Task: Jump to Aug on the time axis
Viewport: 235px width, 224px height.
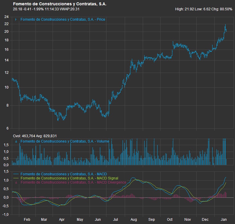Action: [x=134, y=220]
